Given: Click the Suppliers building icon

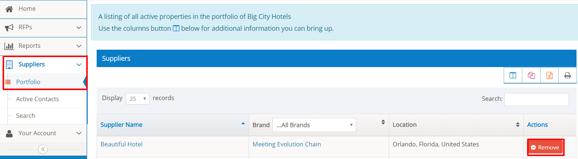Looking at the screenshot, I should [x=9, y=64].
